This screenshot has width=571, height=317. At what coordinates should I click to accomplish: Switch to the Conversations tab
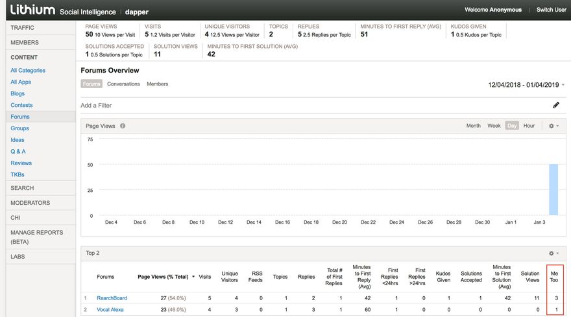pyautogui.click(x=123, y=84)
